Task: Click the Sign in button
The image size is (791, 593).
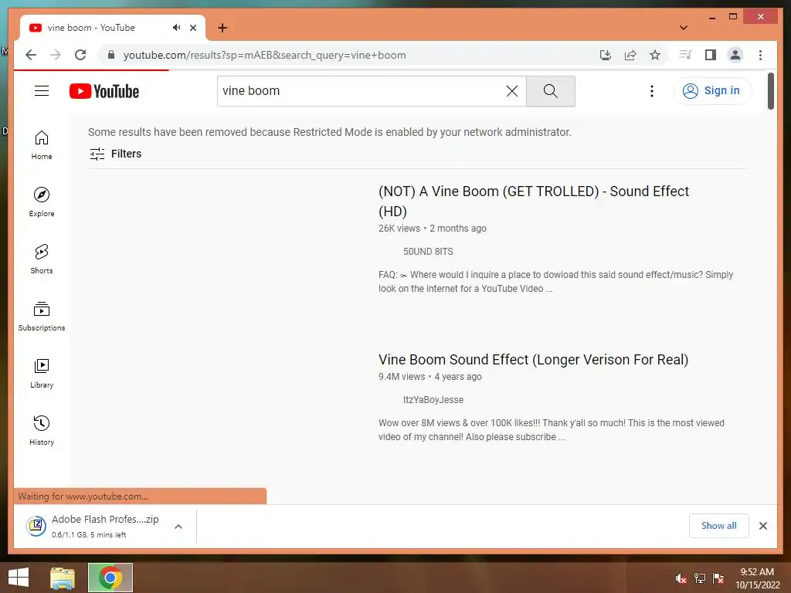Action: 712,91
